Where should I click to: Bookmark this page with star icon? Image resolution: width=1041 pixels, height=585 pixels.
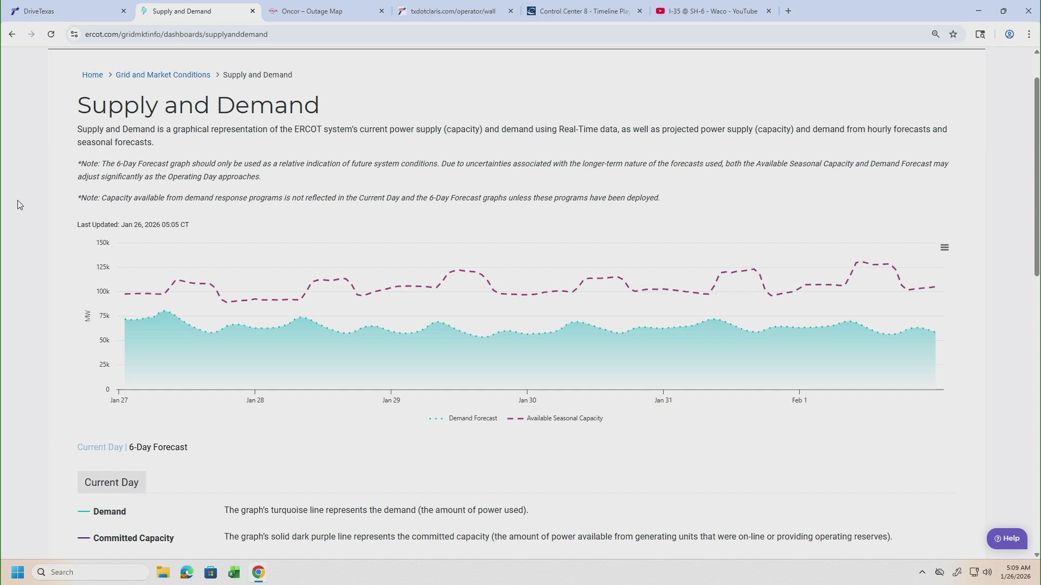pos(953,34)
